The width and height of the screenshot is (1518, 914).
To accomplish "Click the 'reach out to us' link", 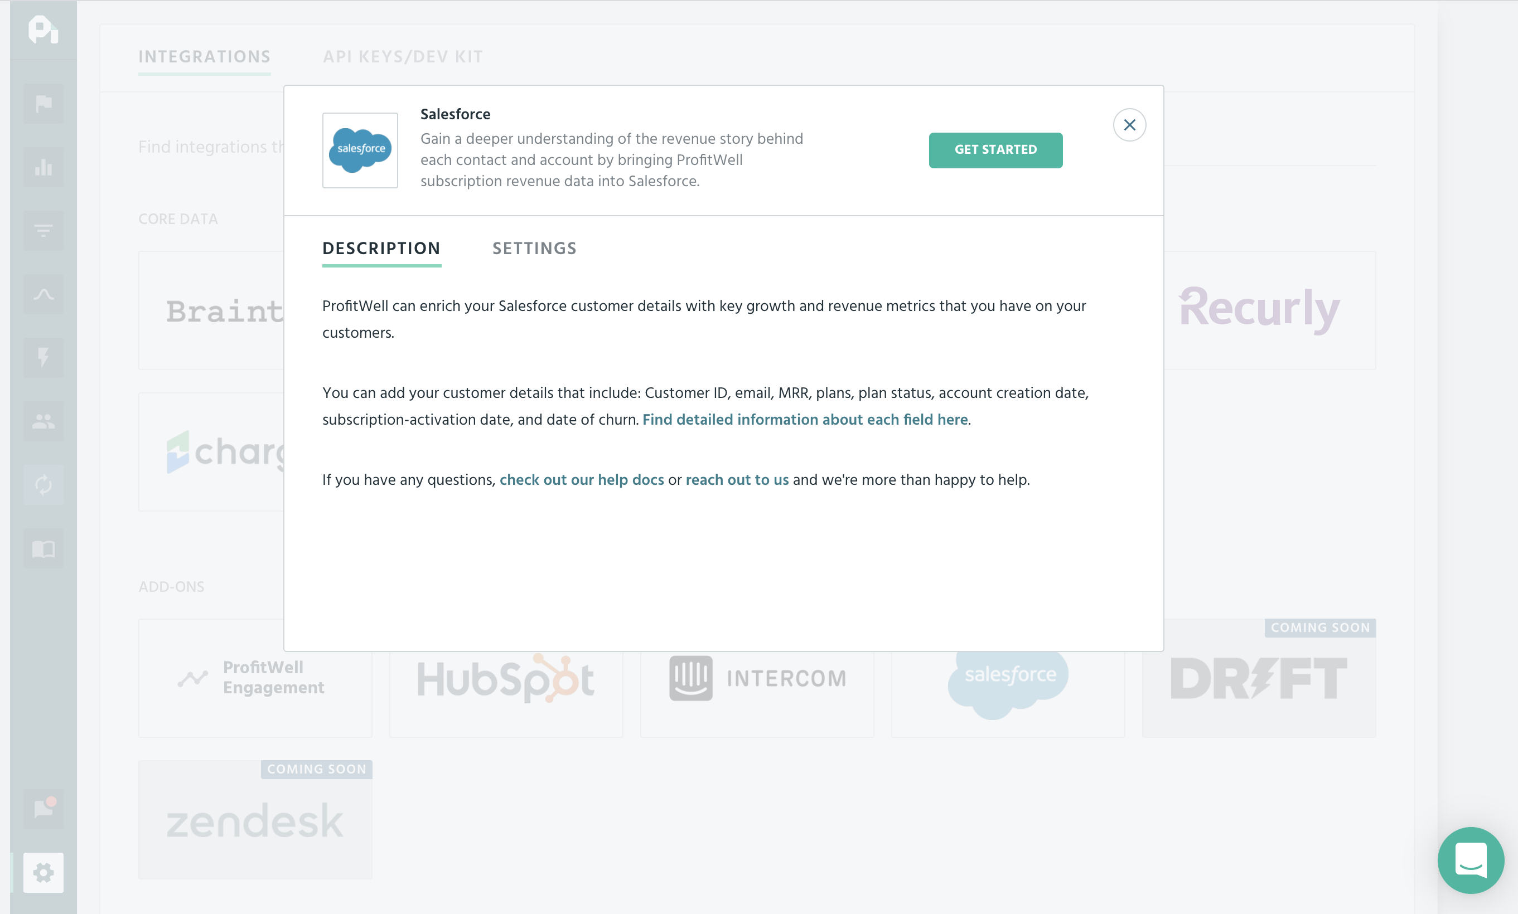I will coord(737,480).
